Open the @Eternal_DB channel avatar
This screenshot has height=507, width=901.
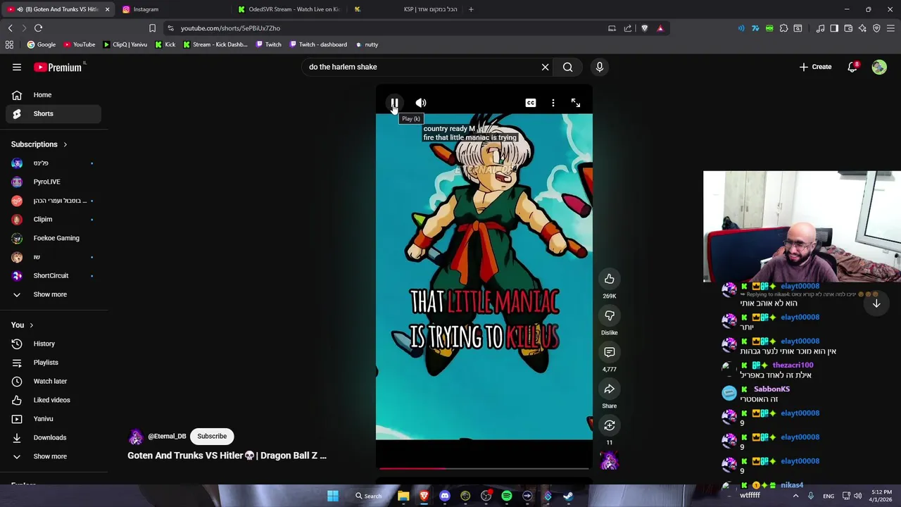pos(135,437)
